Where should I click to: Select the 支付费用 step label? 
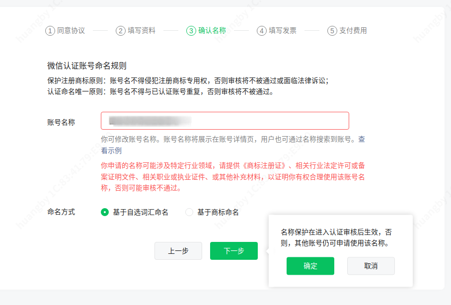pos(353,30)
